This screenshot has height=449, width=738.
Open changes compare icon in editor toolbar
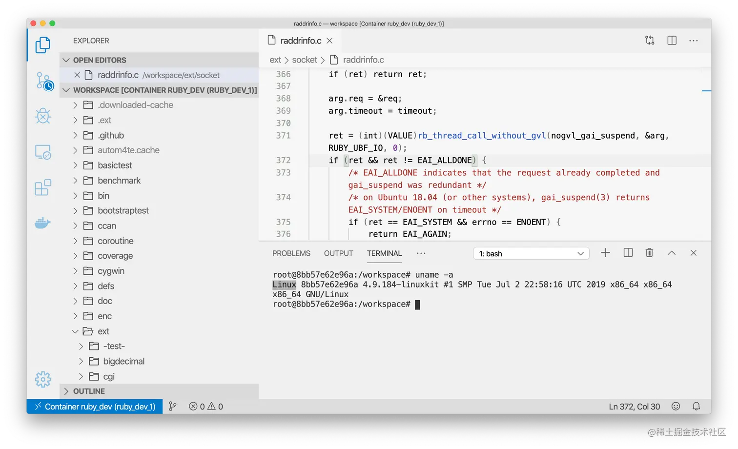coord(650,41)
